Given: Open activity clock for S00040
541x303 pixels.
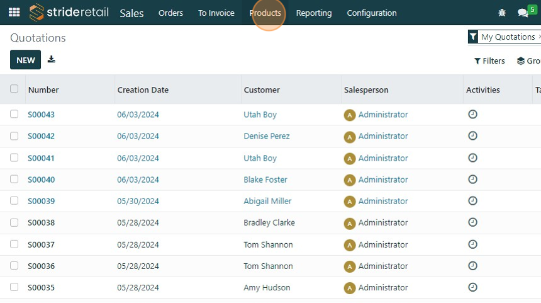Looking at the screenshot, I should pos(473,180).
